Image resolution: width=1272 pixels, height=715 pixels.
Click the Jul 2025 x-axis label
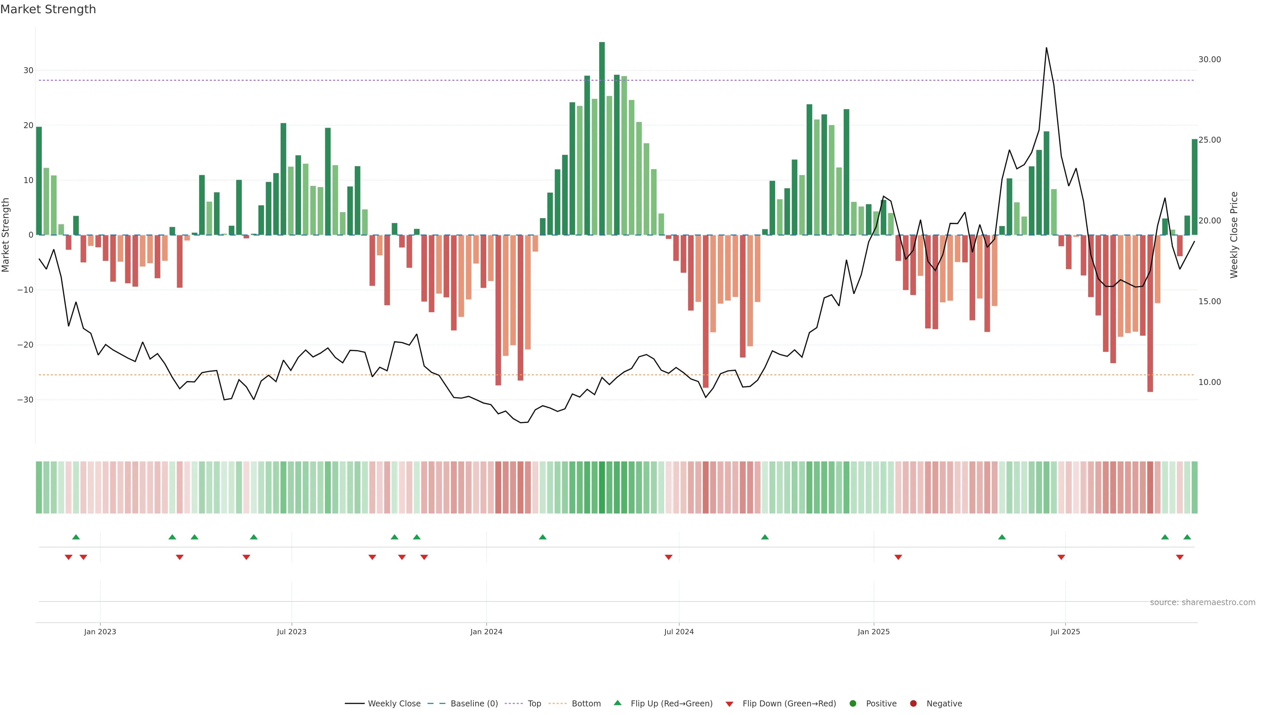click(x=1065, y=632)
